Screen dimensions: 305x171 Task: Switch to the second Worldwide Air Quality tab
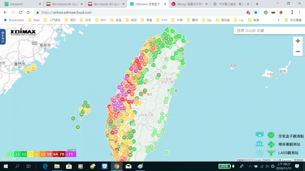coord(106,4)
